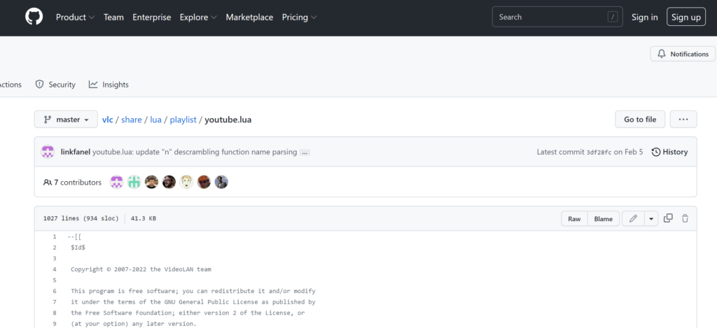The height and width of the screenshot is (328, 717).
Task: Click the Raw button
Action: (x=574, y=219)
